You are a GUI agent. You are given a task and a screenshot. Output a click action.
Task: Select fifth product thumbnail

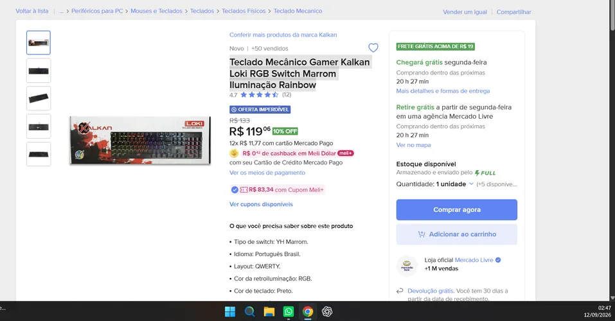pos(39,154)
